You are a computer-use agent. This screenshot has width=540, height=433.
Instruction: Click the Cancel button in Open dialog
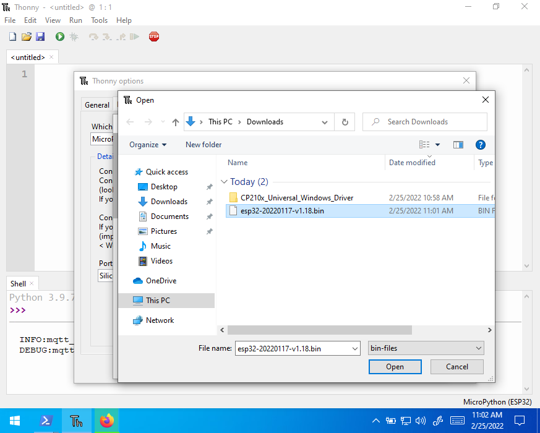[457, 367]
